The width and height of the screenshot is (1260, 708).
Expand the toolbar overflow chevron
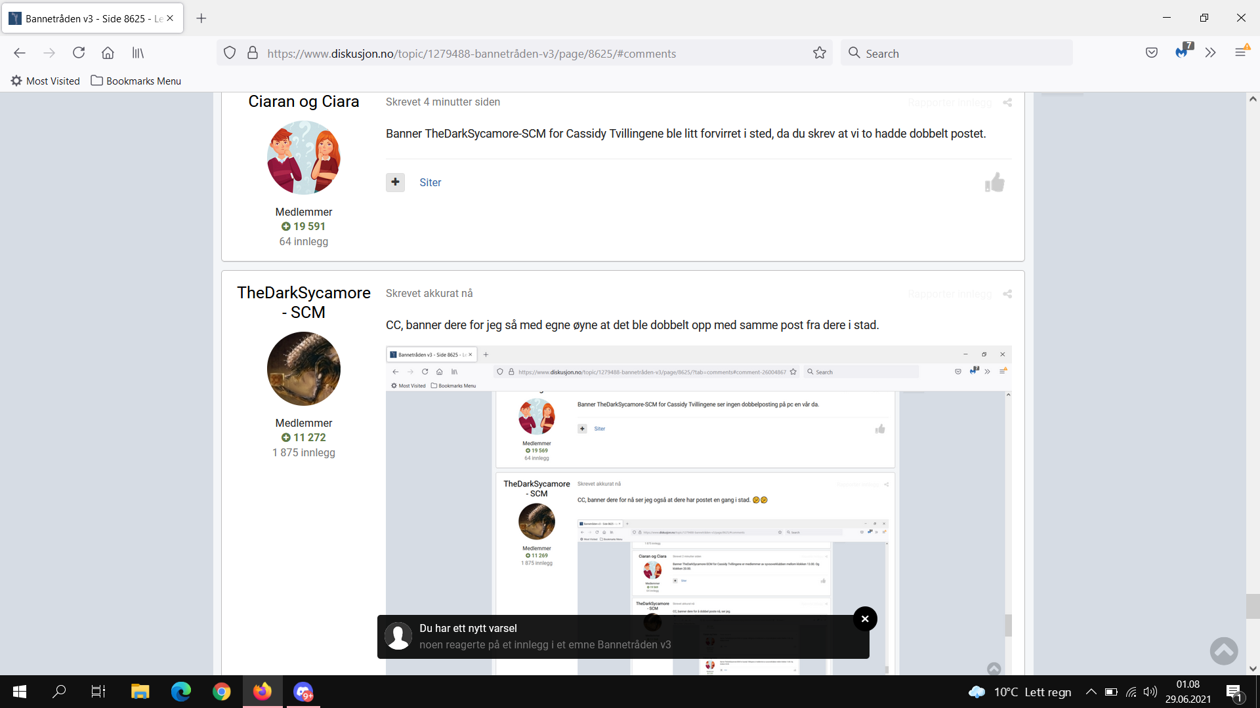1211,53
